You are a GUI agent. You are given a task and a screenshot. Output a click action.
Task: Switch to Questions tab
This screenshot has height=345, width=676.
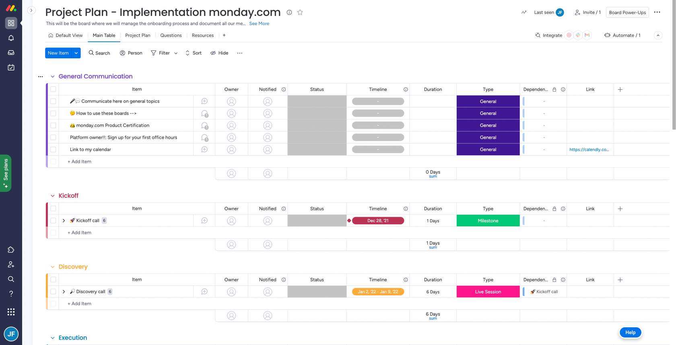point(171,35)
